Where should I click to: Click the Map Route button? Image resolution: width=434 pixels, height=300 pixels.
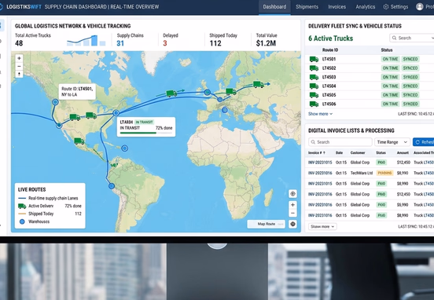click(266, 224)
